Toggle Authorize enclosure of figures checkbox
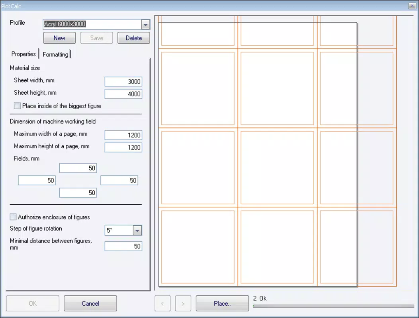419x318 pixels. click(13, 217)
